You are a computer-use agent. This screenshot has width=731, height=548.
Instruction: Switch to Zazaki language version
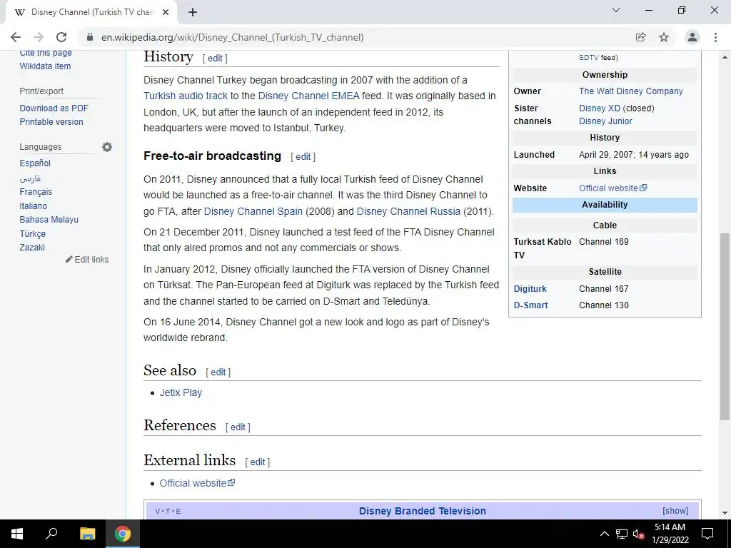click(x=32, y=248)
